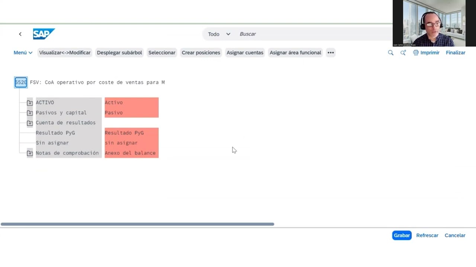
Task: Select the 5520 root node
Action: (x=21, y=82)
